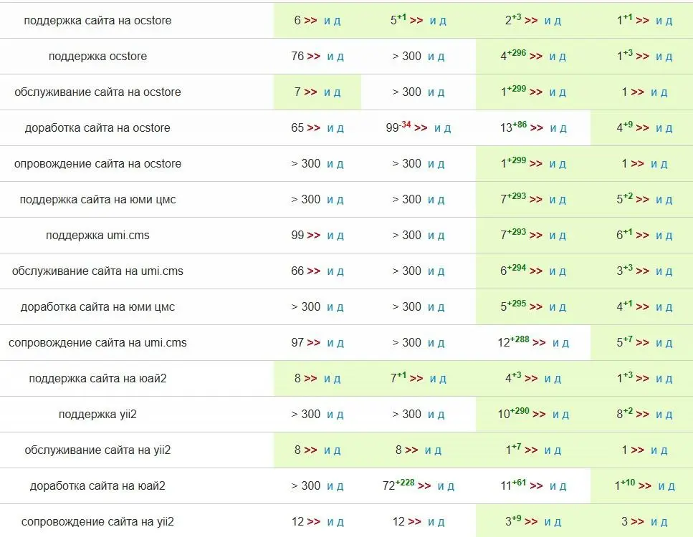This screenshot has width=693, height=537.
Task: Click >> arrows next to 13+86 value
Action: 537,128
